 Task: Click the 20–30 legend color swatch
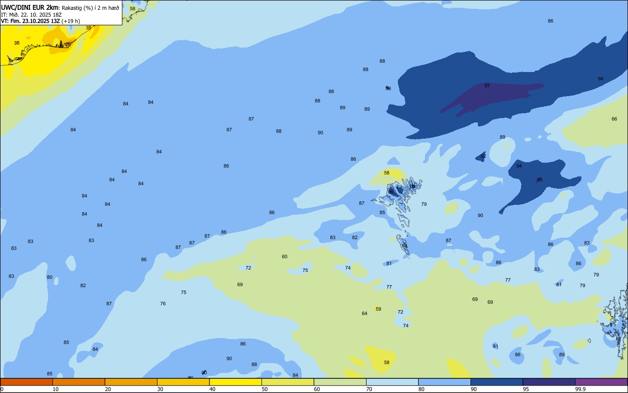point(131,382)
